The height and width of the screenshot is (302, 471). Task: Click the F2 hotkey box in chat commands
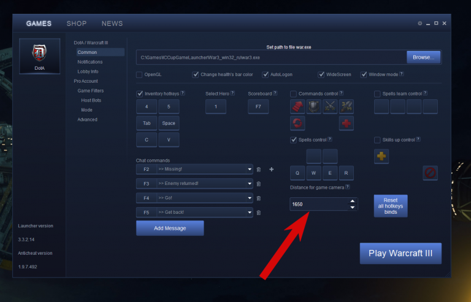147,169
